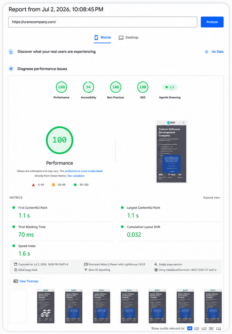This screenshot has height=334, width=232.
Task: Click the real users experience icon
Action: coord(11,51)
